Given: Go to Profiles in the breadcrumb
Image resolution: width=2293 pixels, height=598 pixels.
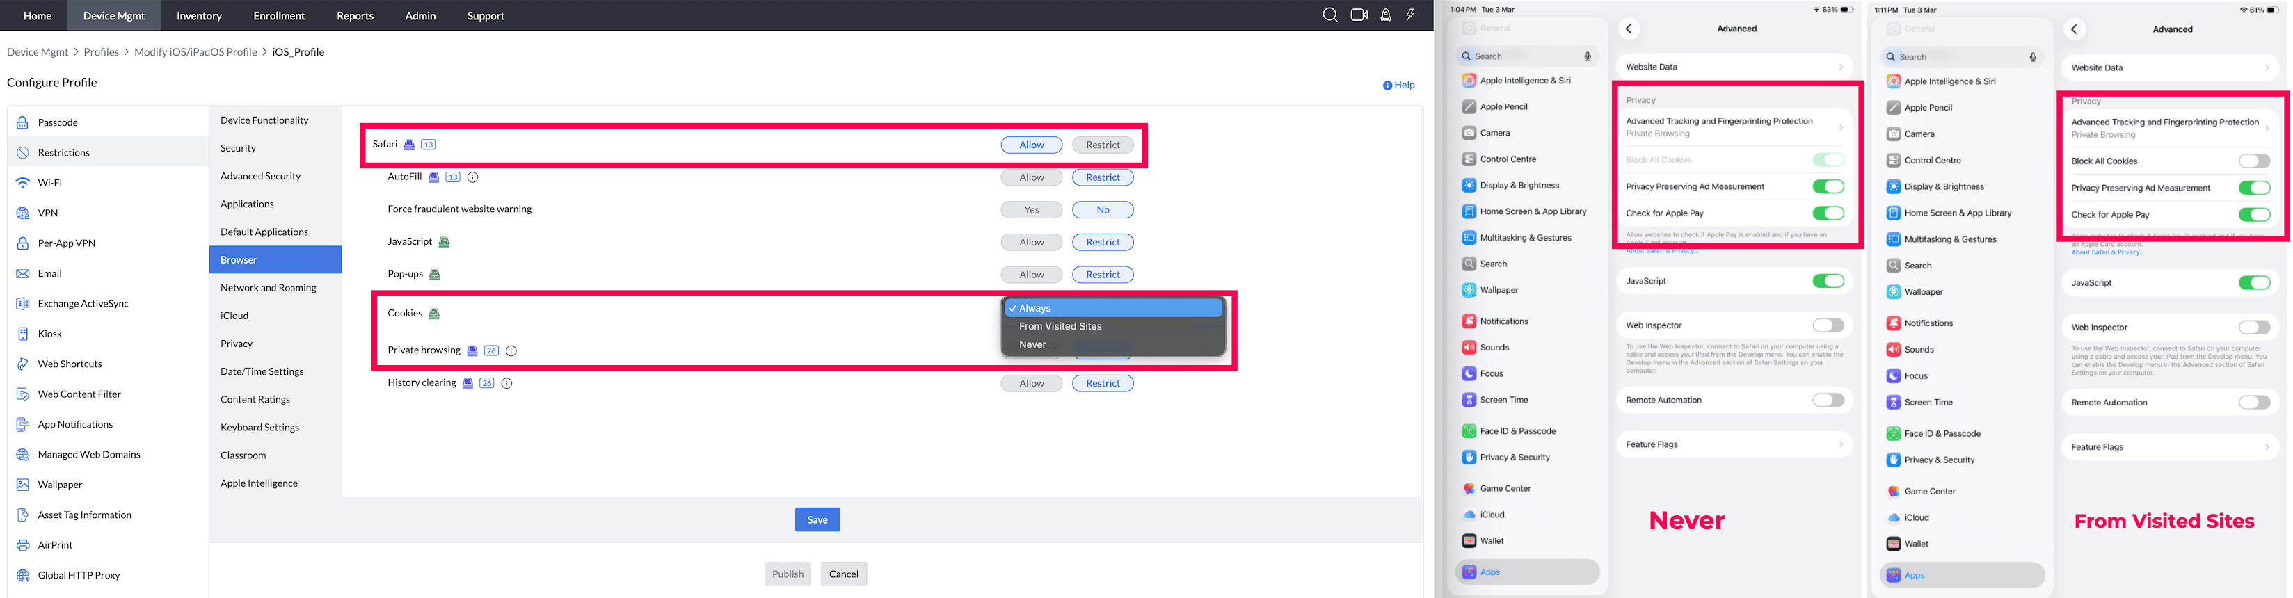Looking at the screenshot, I should click(102, 53).
